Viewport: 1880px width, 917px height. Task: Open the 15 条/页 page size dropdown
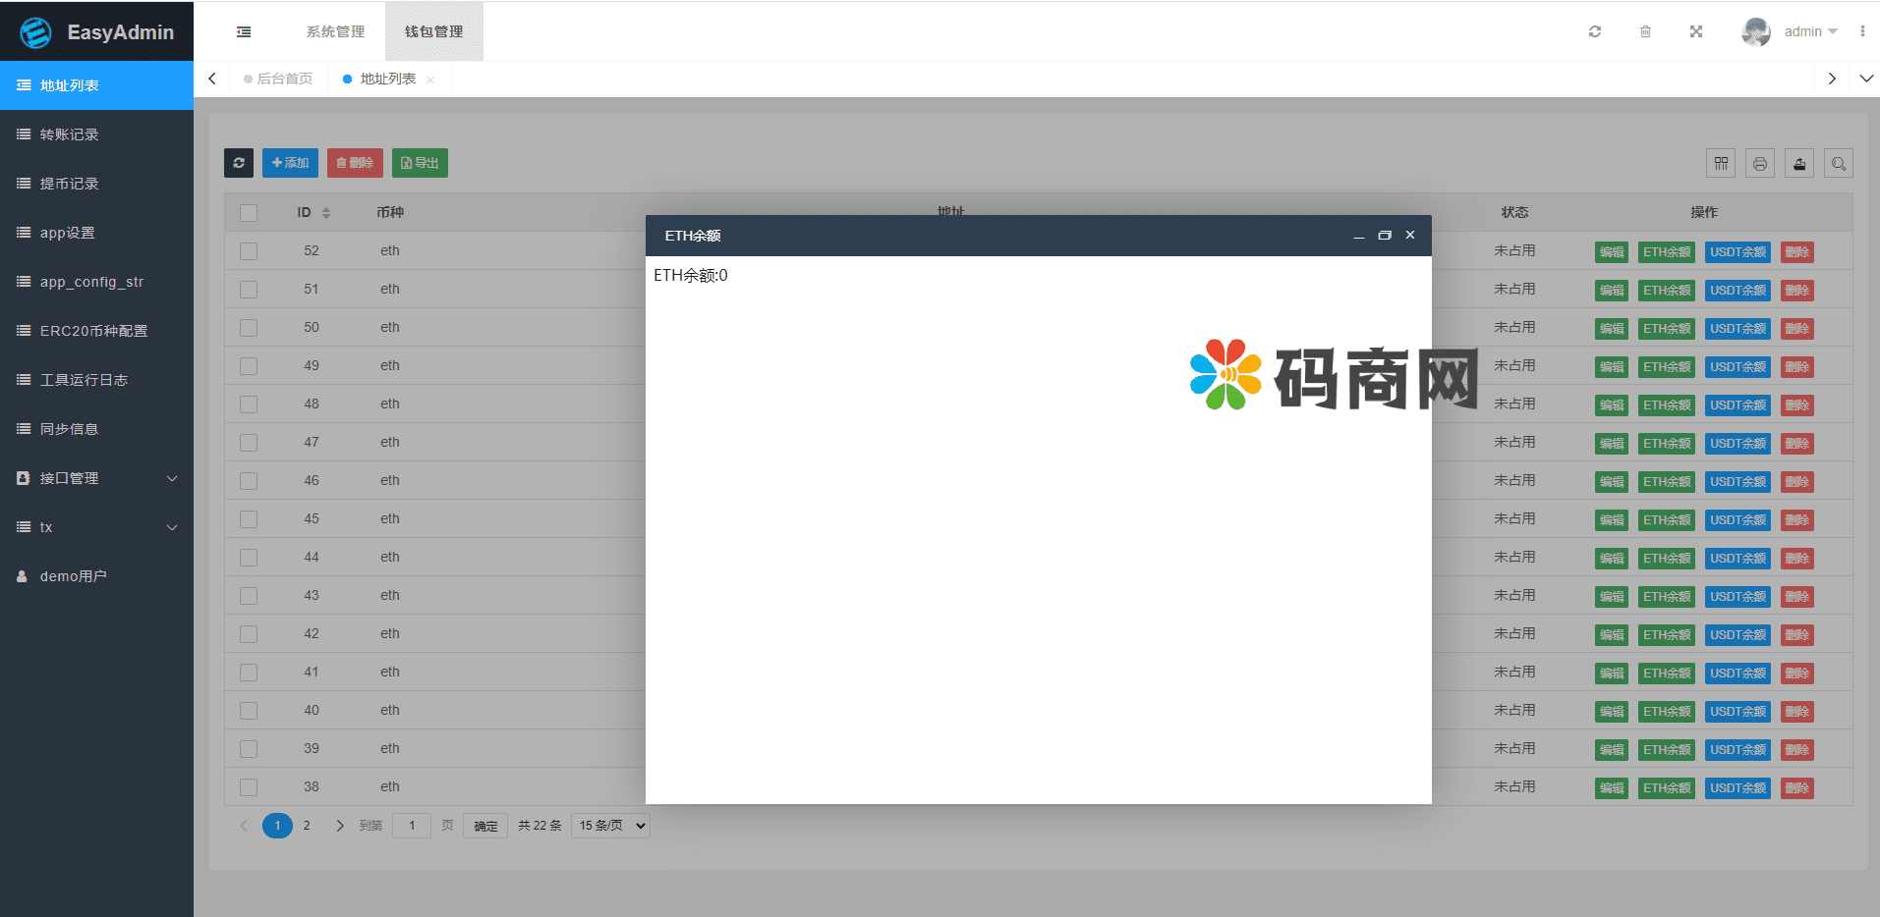click(610, 826)
